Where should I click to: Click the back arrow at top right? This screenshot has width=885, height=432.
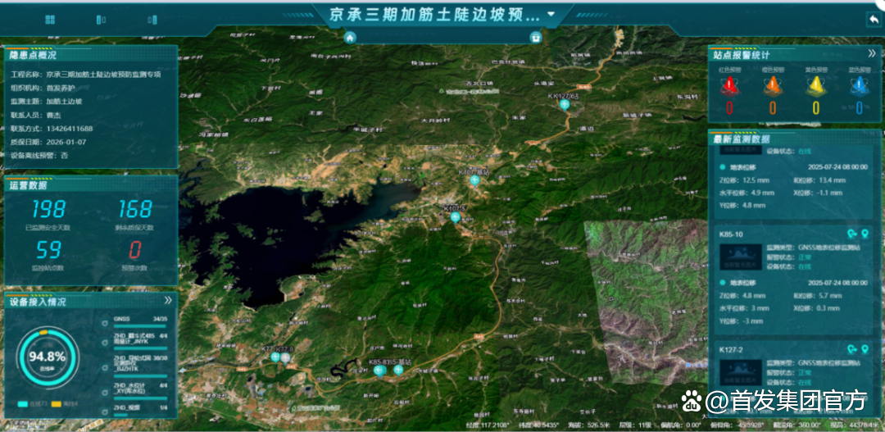click(872, 20)
